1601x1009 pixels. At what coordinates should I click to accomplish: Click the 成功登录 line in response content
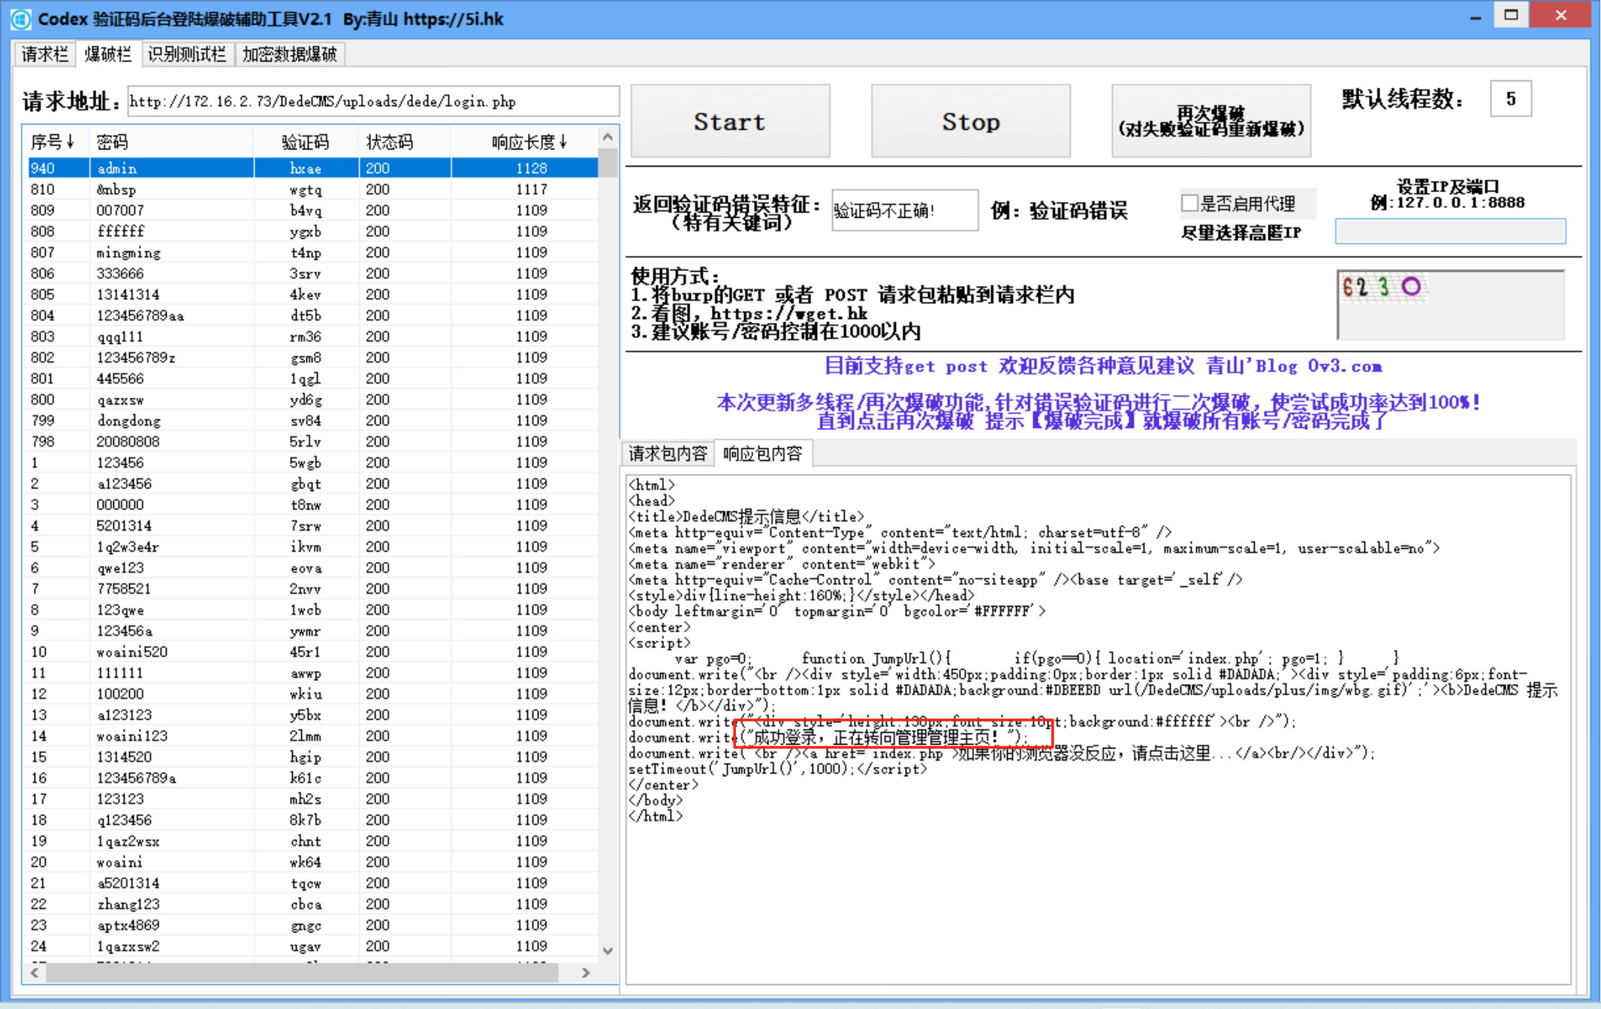tap(827, 737)
